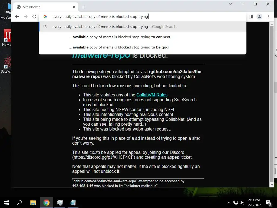Viewport: 277px width, 208px height.
Task: Maximize the Chrome window
Action: pos(255,4)
